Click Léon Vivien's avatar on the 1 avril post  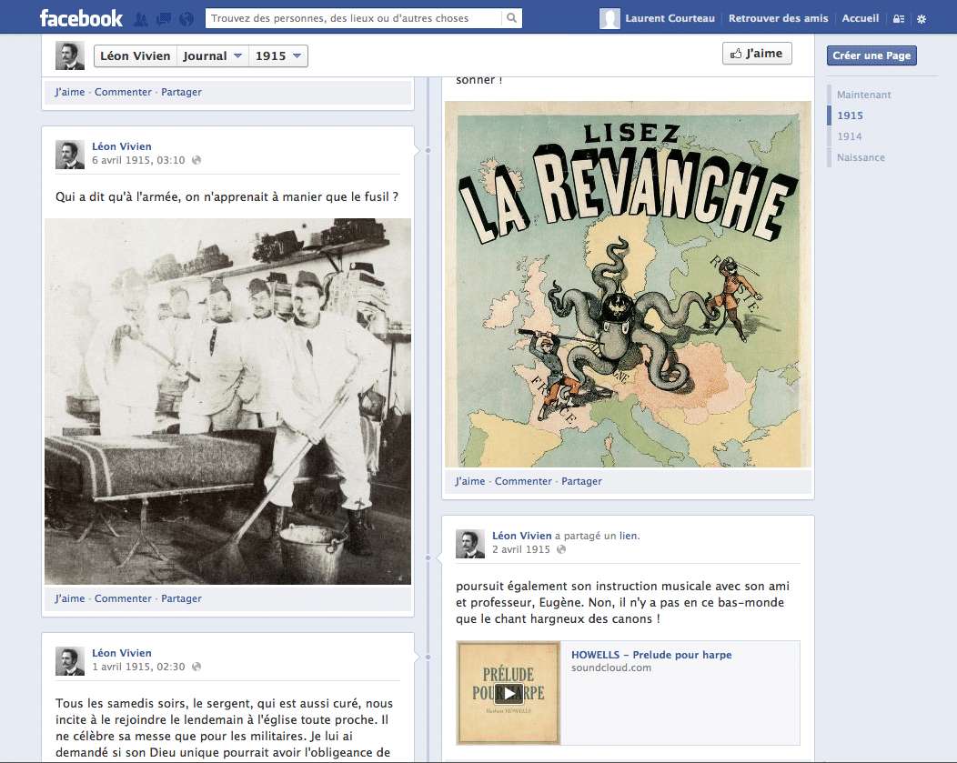(x=69, y=661)
